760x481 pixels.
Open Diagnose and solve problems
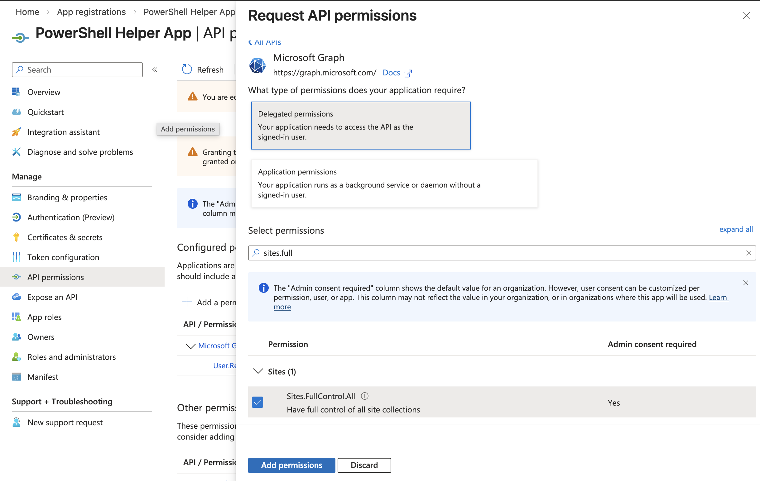click(80, 152)
